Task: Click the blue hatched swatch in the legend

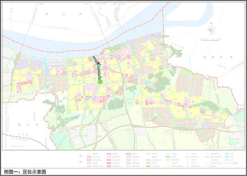Action: click(148, 160)
